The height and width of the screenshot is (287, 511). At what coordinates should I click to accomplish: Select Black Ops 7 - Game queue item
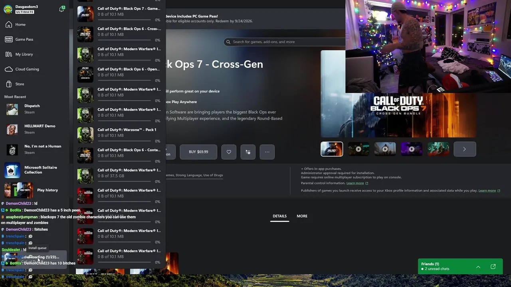pyautogui.click(x=119, y=14)
